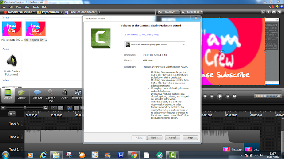Click Record the screen button
The image size is (284, 159).
[18, 12]
